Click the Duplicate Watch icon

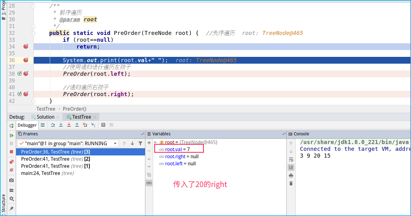tap(149, 175)
